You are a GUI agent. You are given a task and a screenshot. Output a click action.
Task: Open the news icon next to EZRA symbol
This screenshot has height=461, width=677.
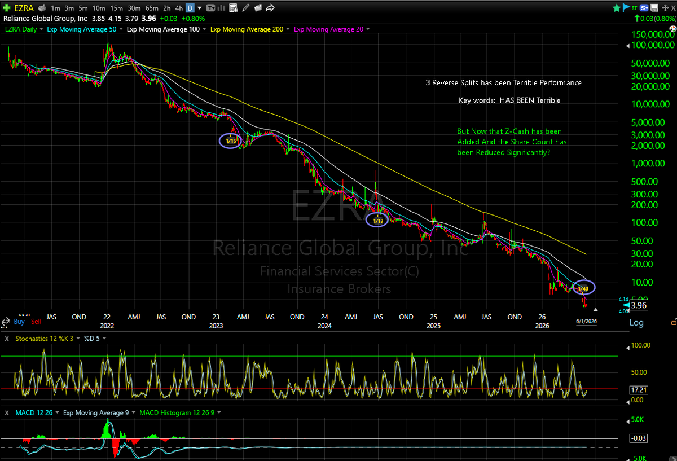pos(42,8)
